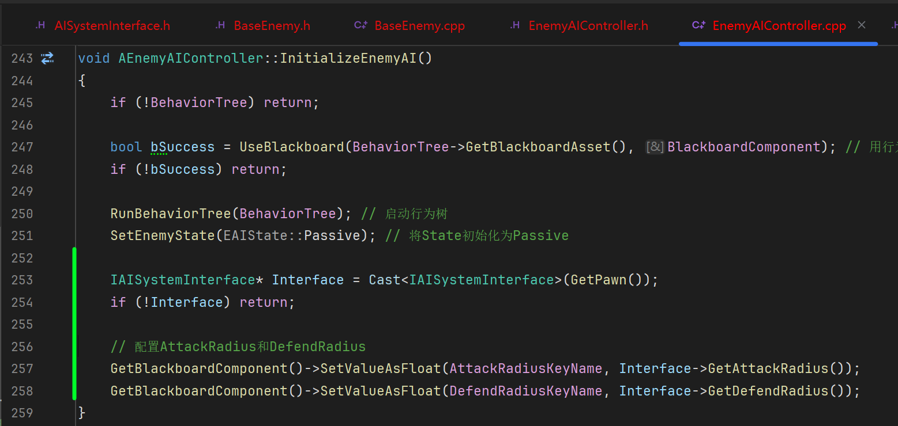
Task: Click the RunBehaviorTree function call
Action: pyautogui.click(x=171, y=214)
